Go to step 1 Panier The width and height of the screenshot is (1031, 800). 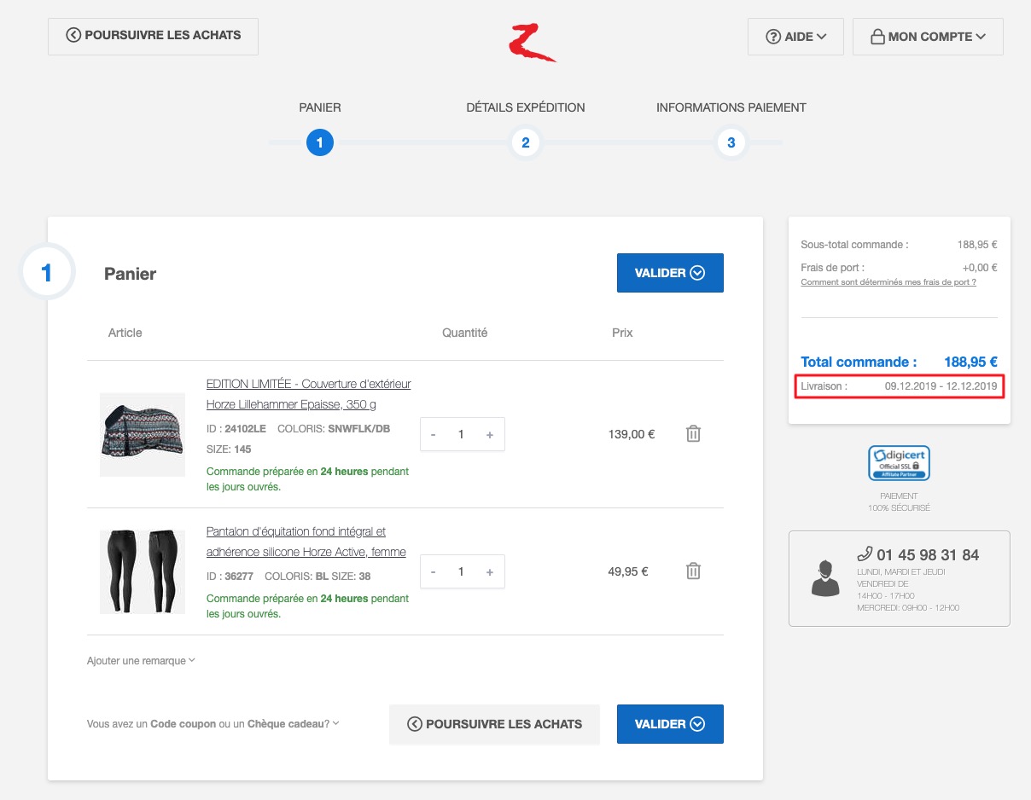coord(319,142)
